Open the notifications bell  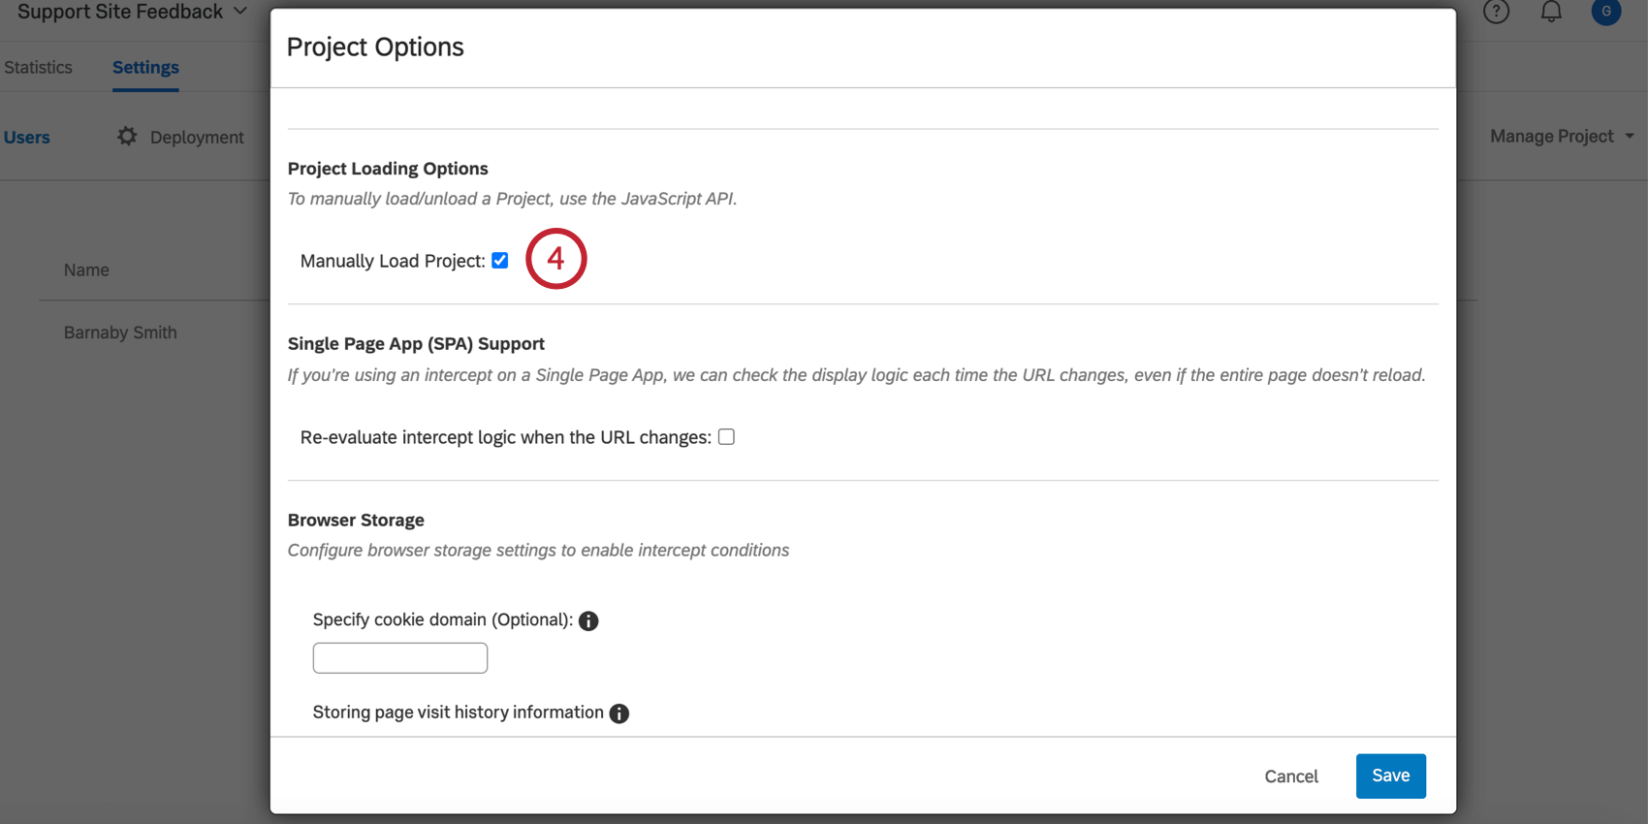[1551, 12]
